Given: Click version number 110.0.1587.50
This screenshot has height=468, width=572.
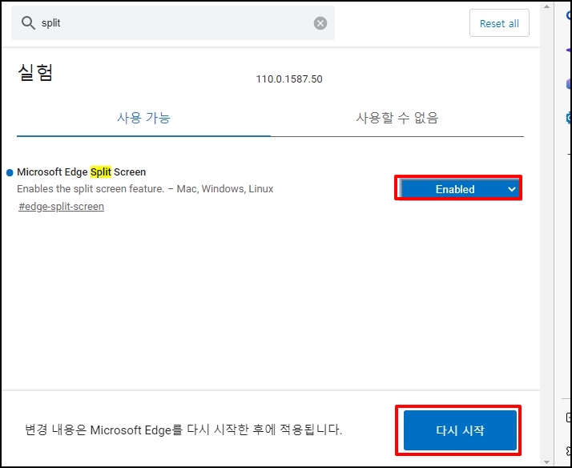Looking at the screenshot, I should pos(289,79).
